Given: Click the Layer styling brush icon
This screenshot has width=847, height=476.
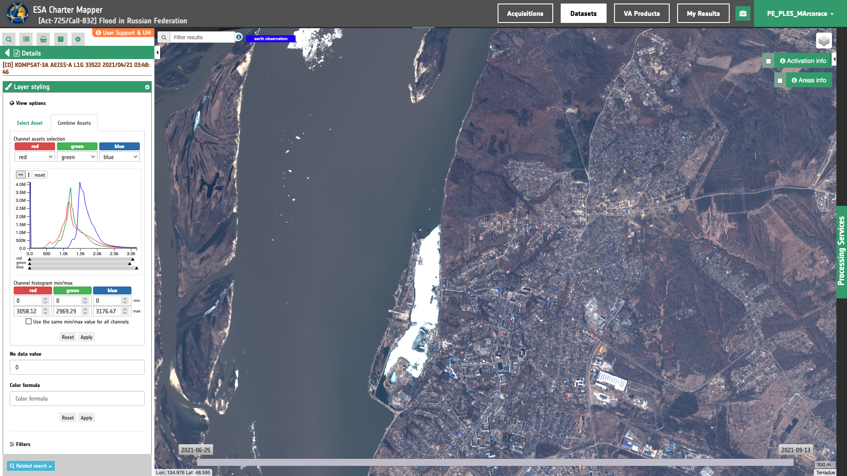Looking at the screenshot, I should [x=8, y=87].
